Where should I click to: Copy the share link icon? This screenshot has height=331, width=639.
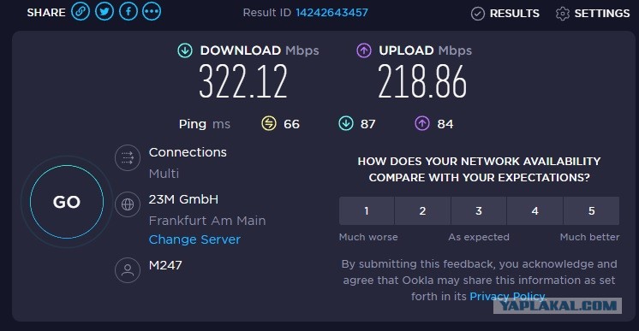point(81,11)
